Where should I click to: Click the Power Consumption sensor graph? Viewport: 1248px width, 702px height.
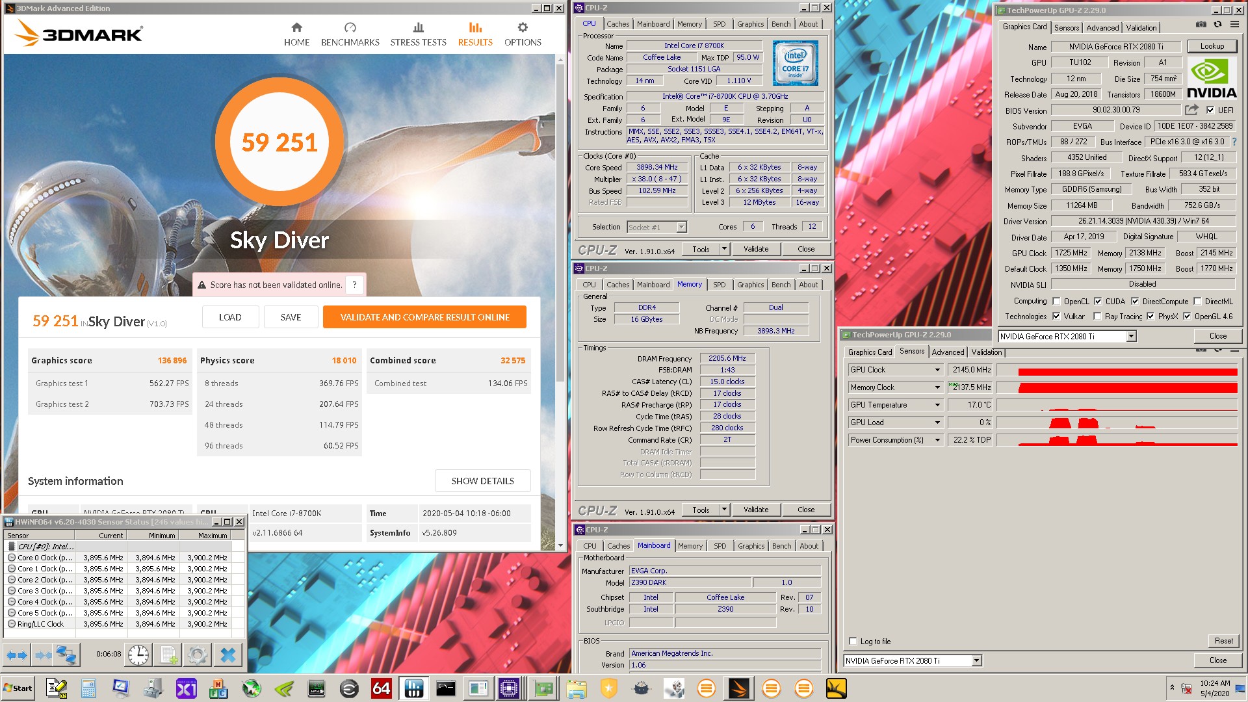[1116, 440]
